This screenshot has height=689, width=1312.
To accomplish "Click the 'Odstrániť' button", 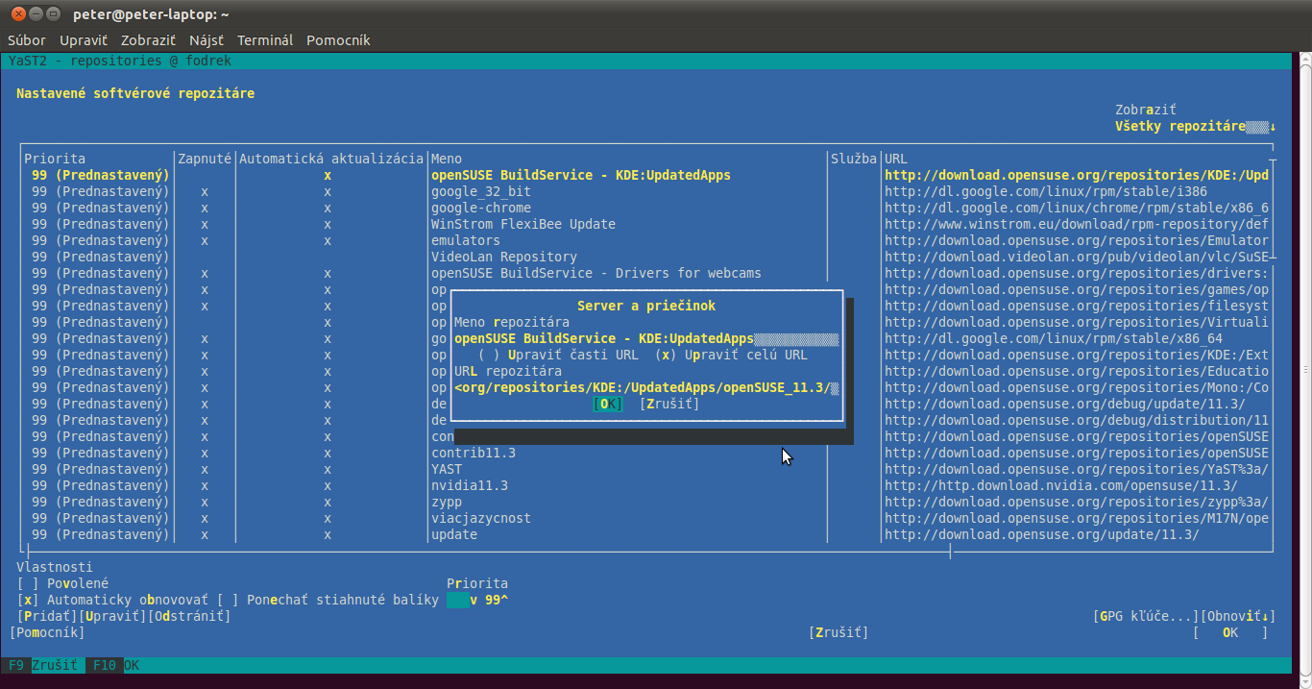I will pos(189,616).
